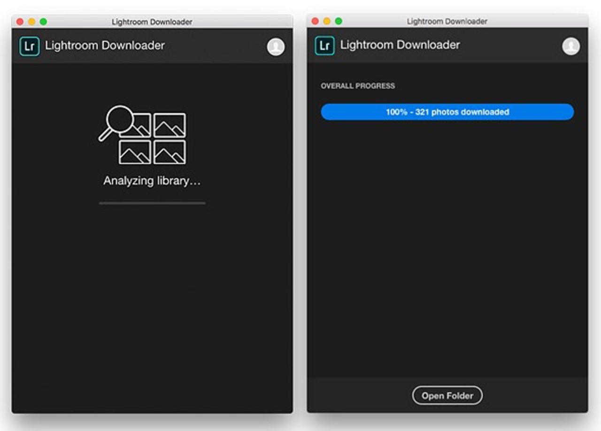
Task: Click the Open Folder button
Action: pos(447,395)
